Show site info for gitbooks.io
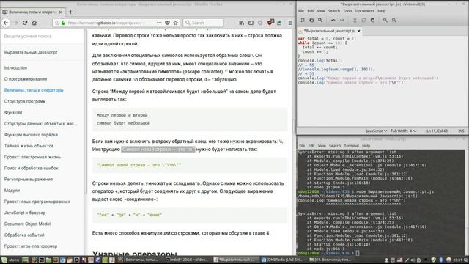This screenshot has width=469, height=264. point(57,23)
